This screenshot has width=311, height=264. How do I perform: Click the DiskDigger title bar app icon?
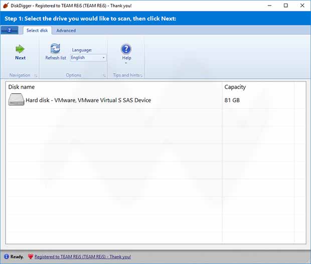click(x=5, y=6)
